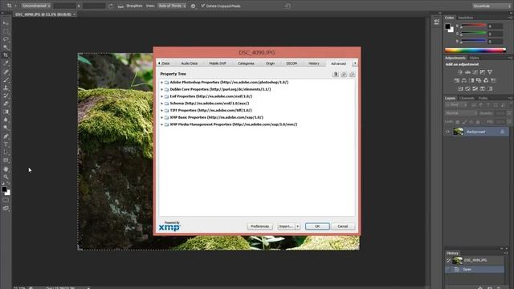Select the History Brush tool

[6, 96]
